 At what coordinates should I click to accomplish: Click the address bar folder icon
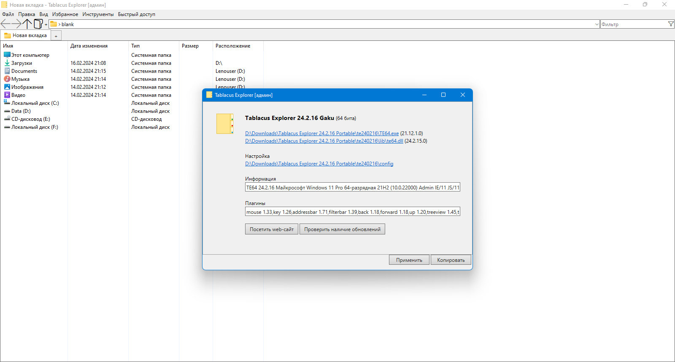point(54,24)
